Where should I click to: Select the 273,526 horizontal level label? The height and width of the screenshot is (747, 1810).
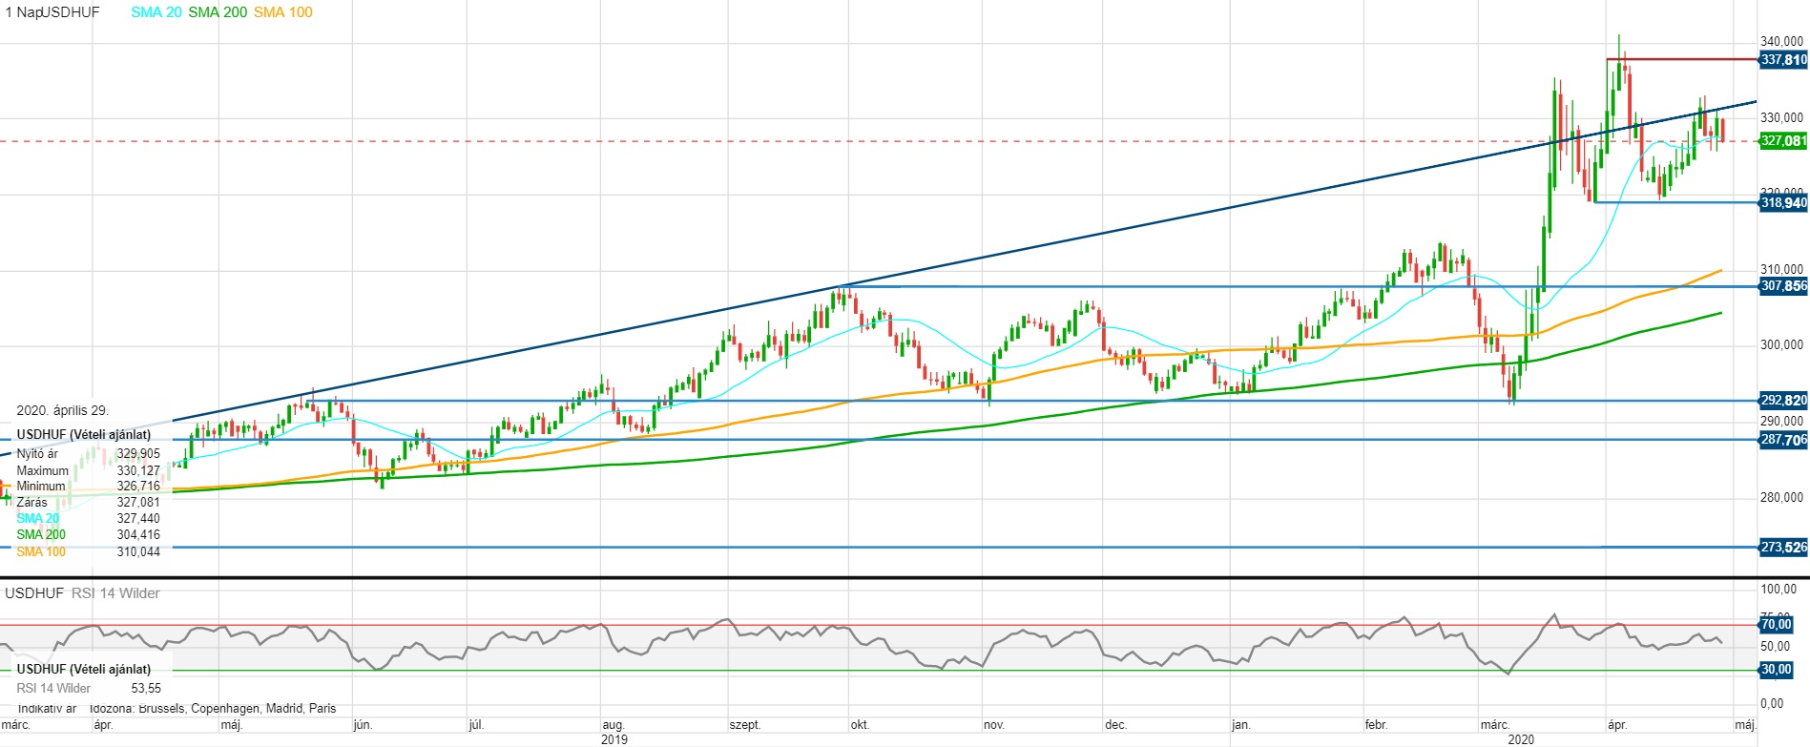[x=1783, y=548]
